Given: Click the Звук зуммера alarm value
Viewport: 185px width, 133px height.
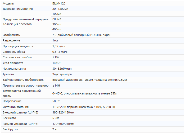Looking at the screenshot, I should tap(62, 74).
